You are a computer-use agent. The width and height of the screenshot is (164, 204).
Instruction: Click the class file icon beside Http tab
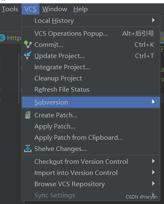(x=2, y=38)
